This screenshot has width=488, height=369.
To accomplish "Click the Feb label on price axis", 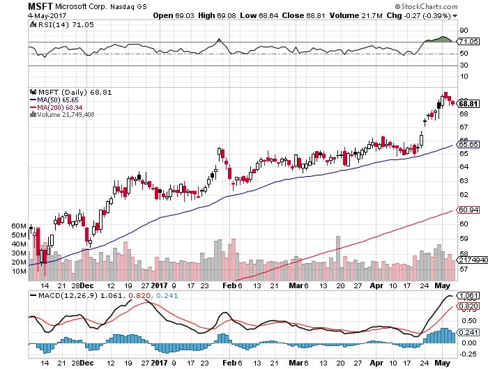I will tap(229, 285).
